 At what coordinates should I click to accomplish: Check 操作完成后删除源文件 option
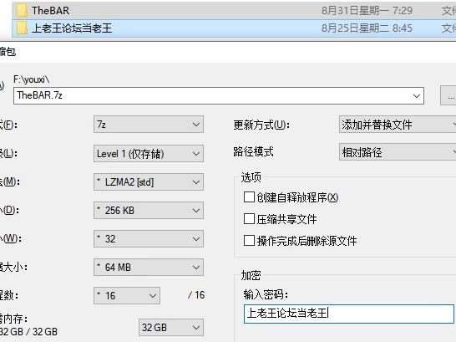point(249,241)
